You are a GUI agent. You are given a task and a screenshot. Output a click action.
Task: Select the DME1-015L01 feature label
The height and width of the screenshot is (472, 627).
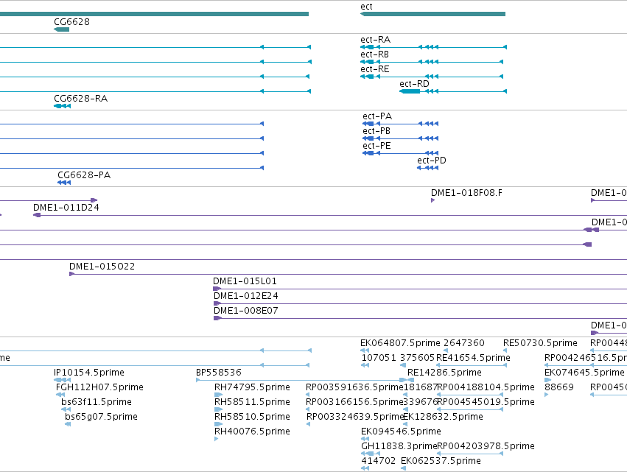click(245, 281)
